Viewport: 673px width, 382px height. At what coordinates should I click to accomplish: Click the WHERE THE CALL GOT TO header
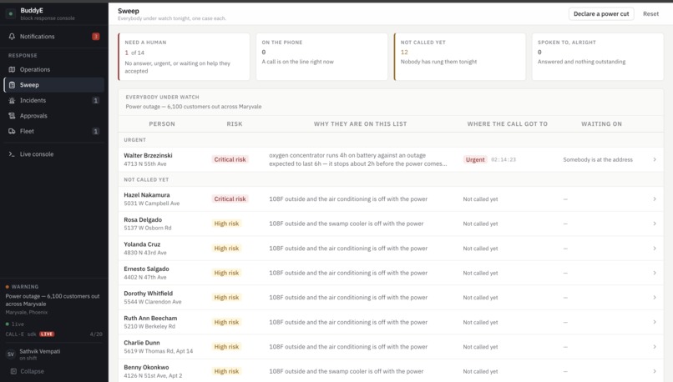pyautogui.click(x=508, y=124)
